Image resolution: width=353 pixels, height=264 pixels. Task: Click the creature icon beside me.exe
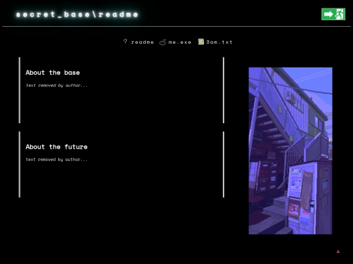(x=163, y=42)
